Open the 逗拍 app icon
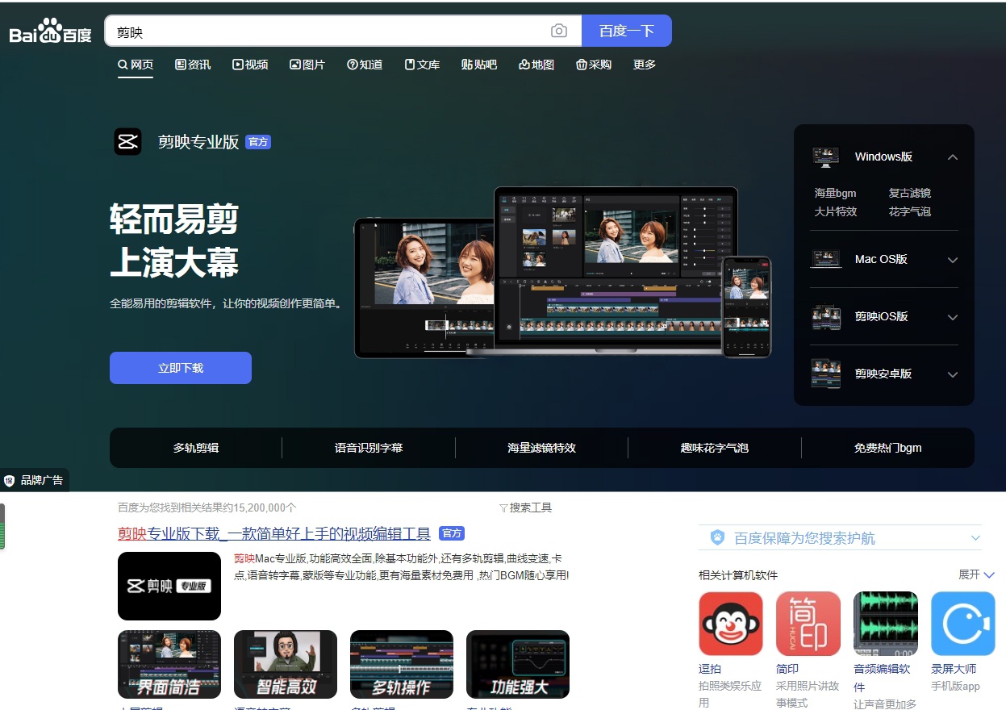Viewport: 1006px width, 710px height. tap(731, 624)
